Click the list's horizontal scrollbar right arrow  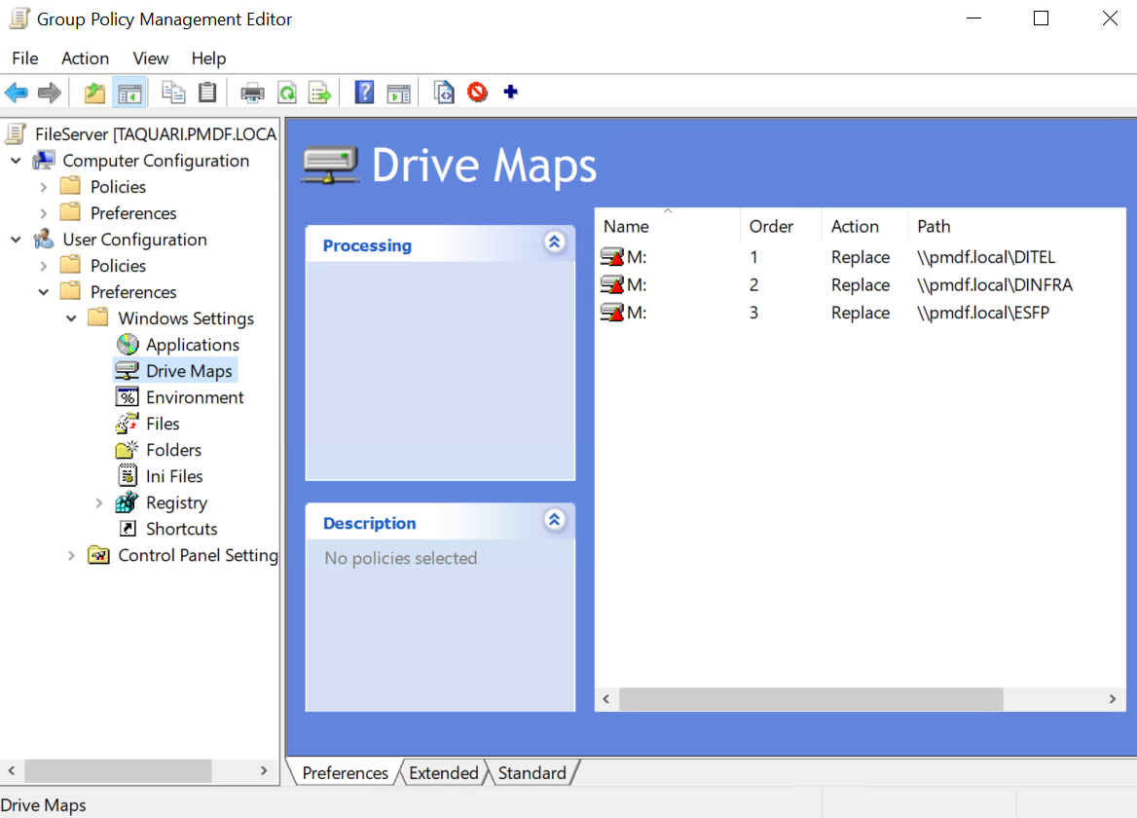click(x=1112, y=699)
